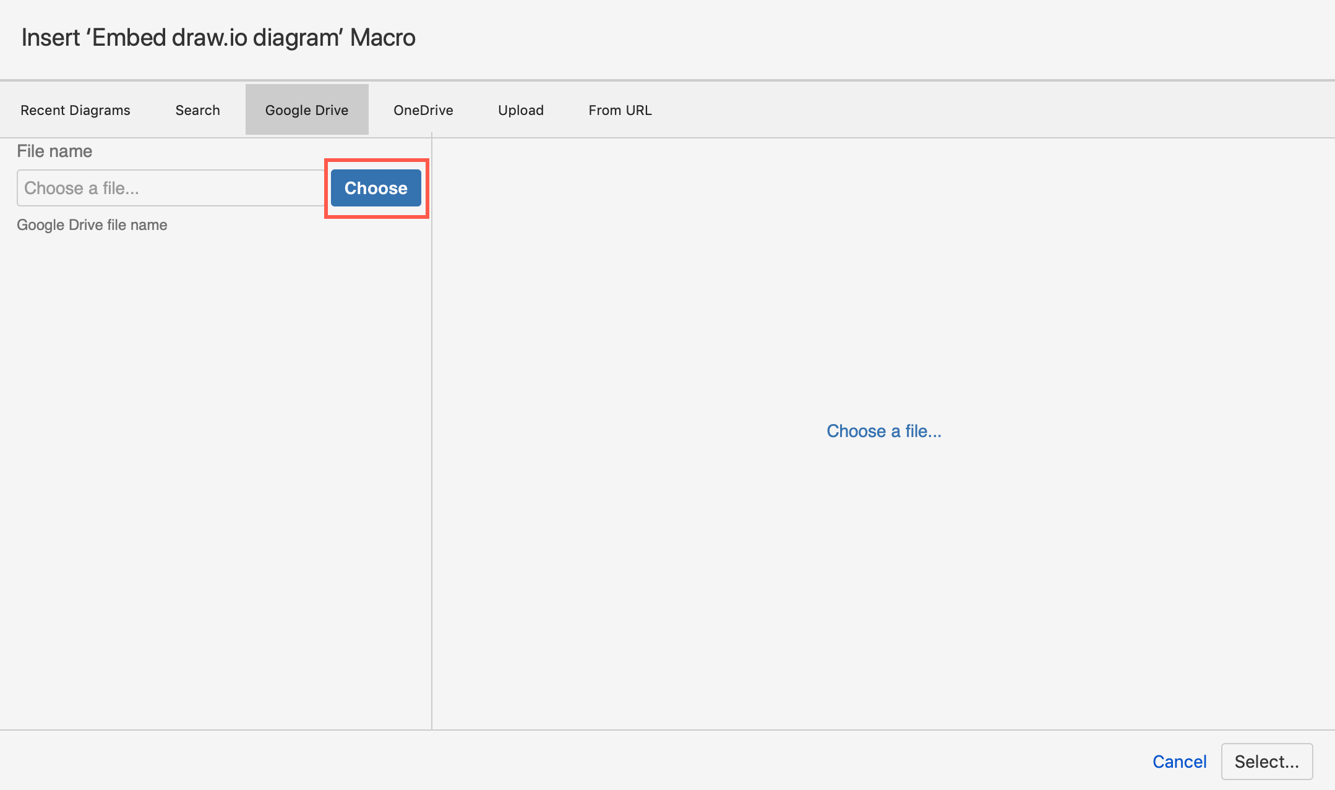The image size is (1335, 790).
Task: Select the From URL tab
Action: tap(620, 109)
